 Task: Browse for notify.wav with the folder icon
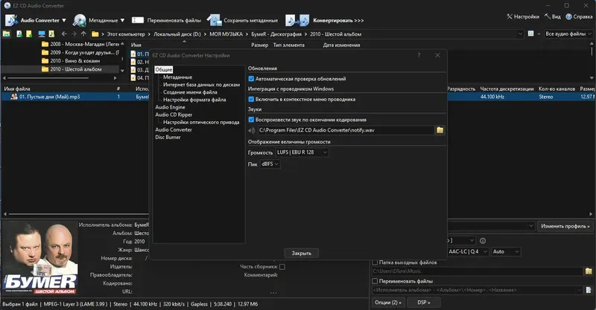tap(440, 130)
